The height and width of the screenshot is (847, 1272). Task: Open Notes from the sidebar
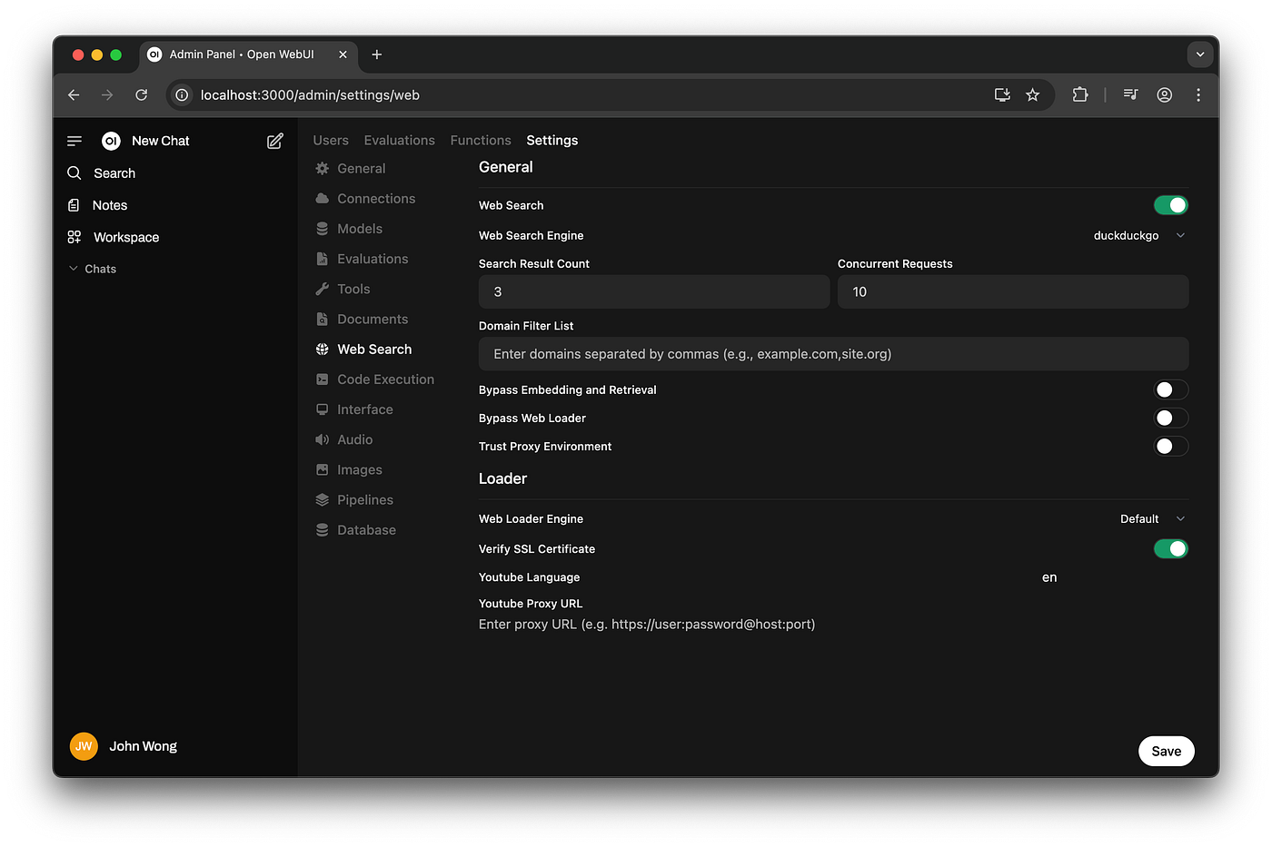[x=109, y=205]
